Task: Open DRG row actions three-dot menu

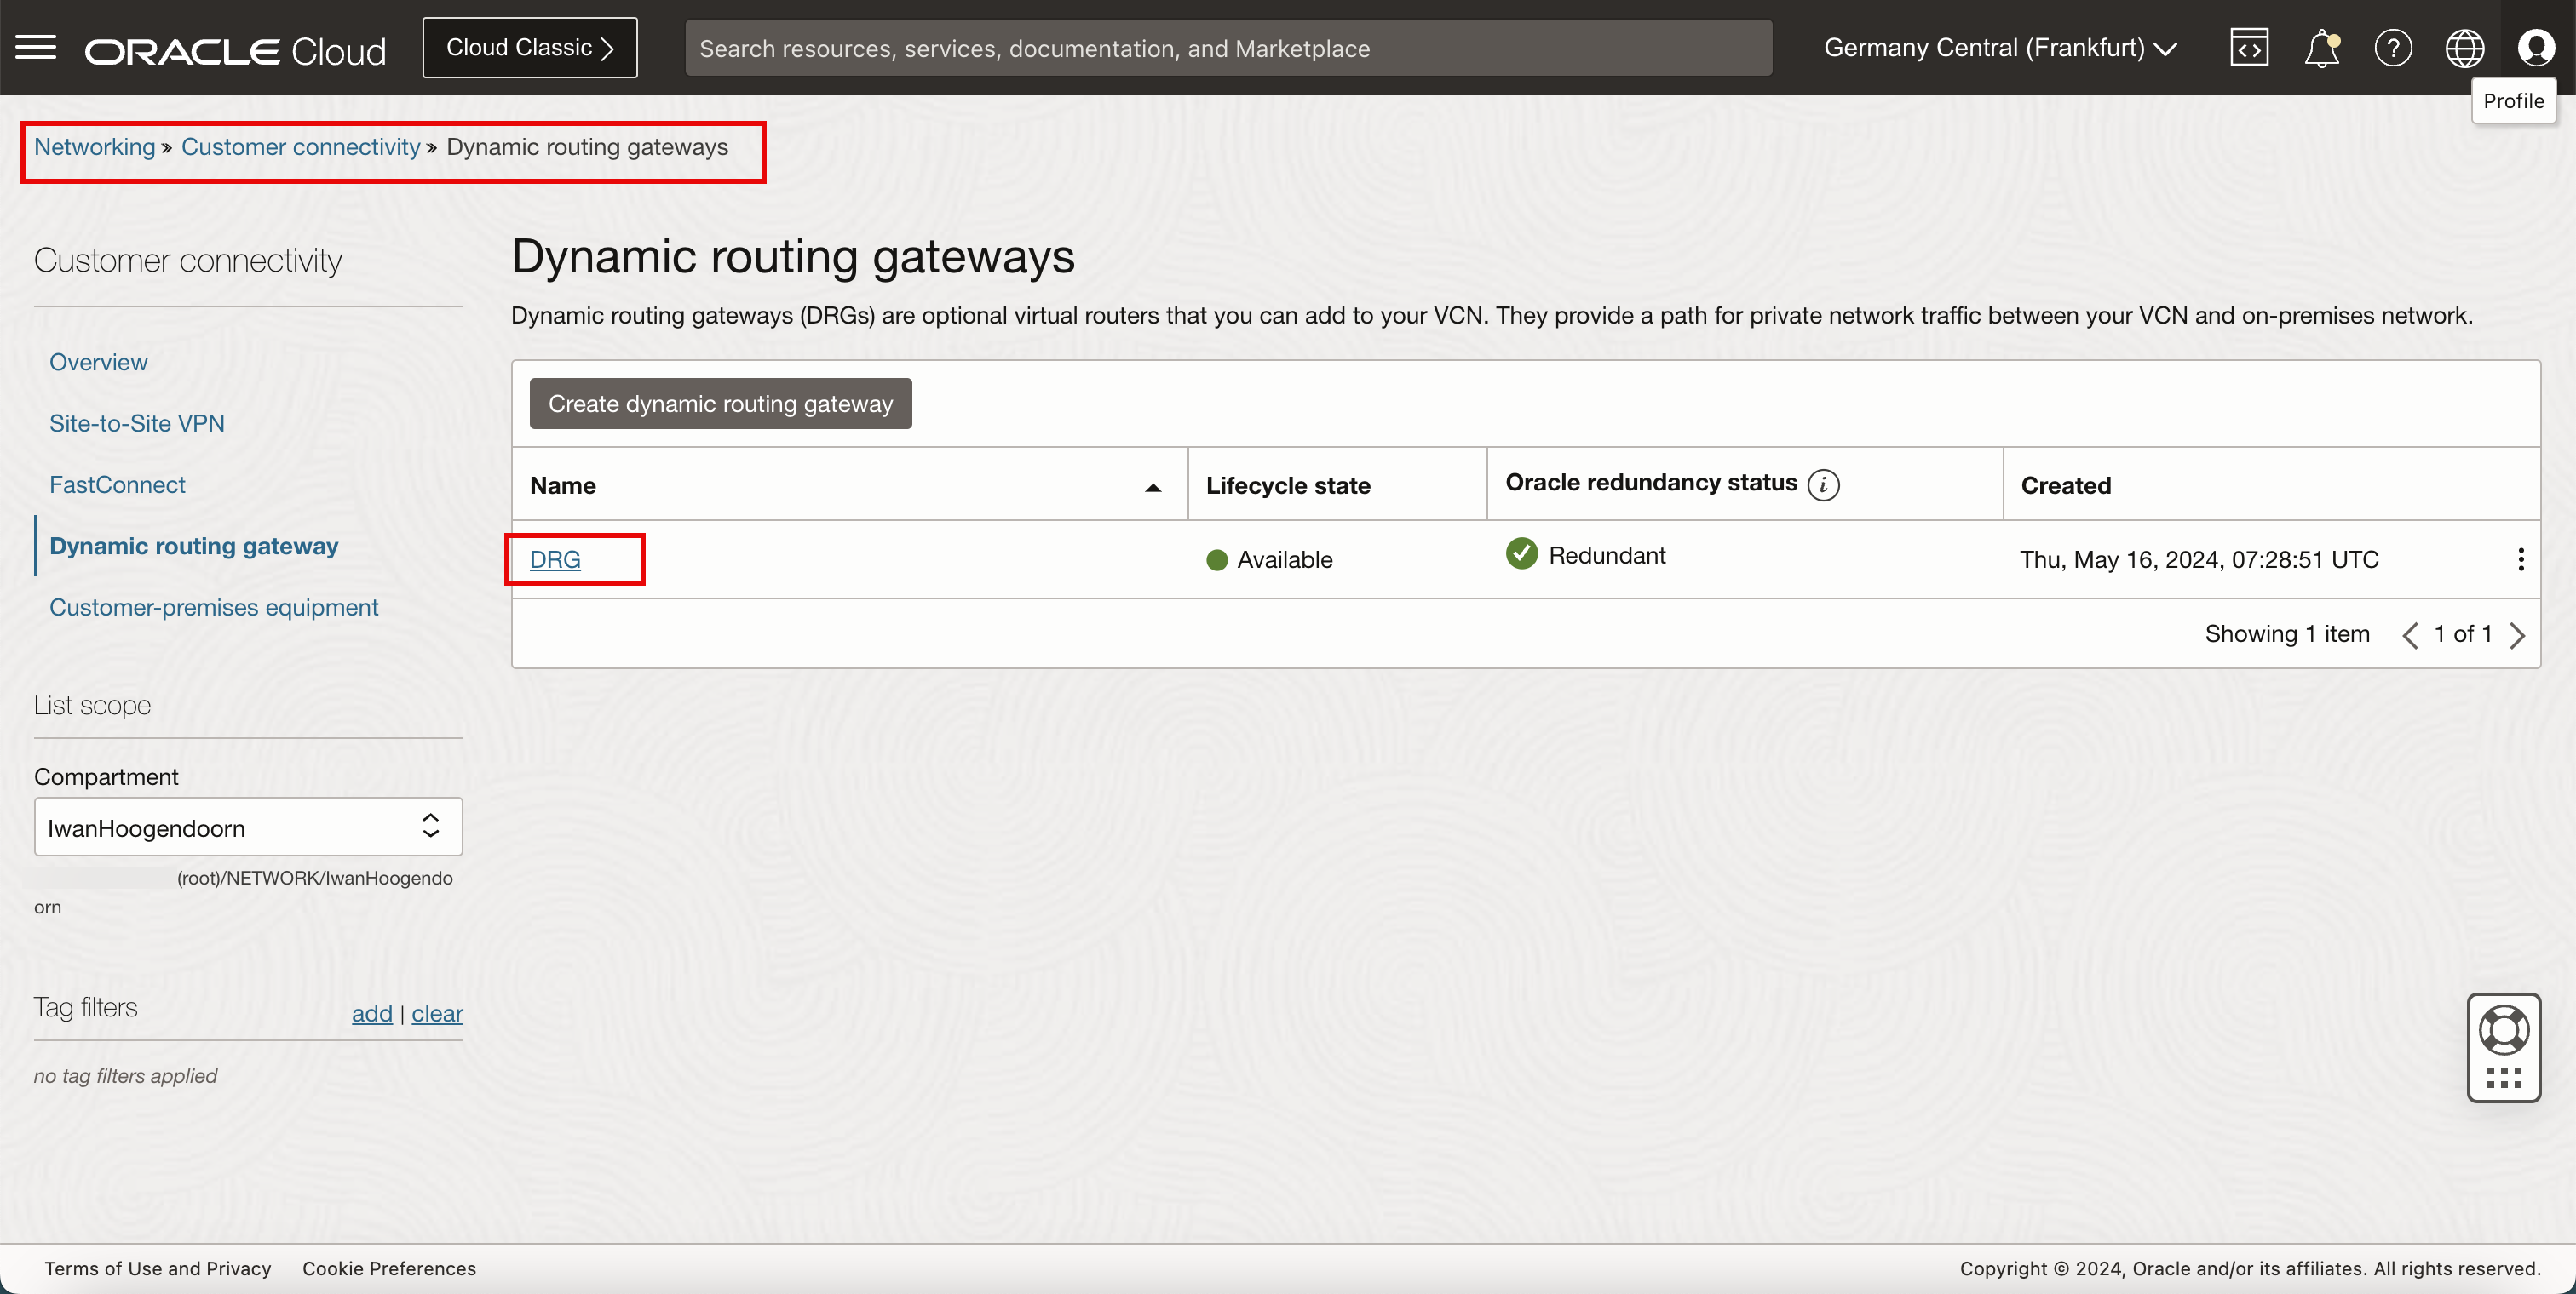Action: pyautogui.click(x=2520, y=559)
